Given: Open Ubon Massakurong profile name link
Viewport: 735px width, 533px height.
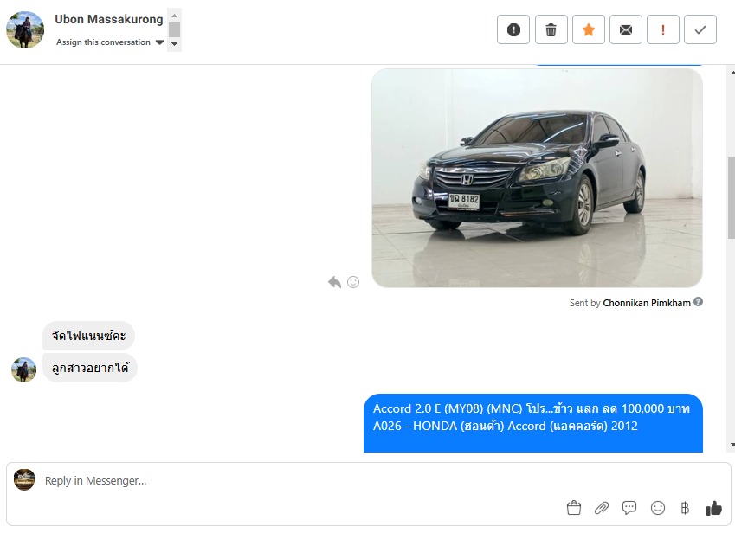Looking at the screenshot, I should pyautogui.click(x=109, y=19).
